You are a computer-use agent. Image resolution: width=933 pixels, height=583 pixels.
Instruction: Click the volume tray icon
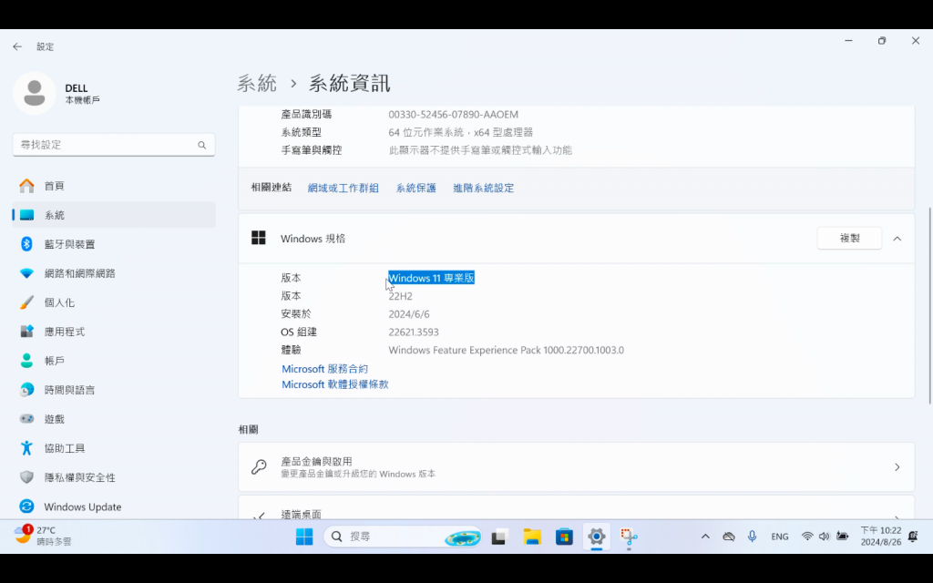[x=824, y=536]
